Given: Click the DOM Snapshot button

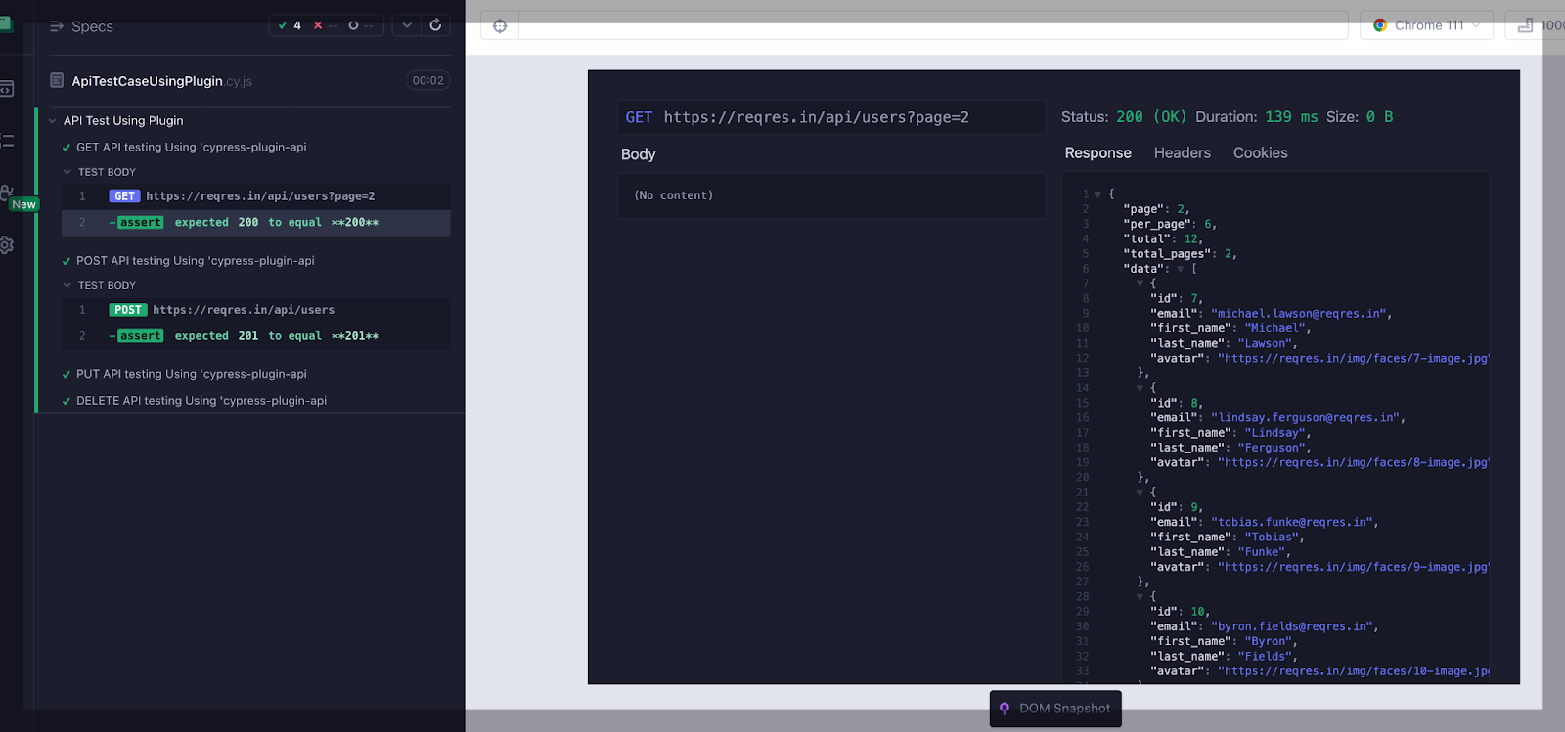Looking at the screenshot, I should tap(1055, 709).
